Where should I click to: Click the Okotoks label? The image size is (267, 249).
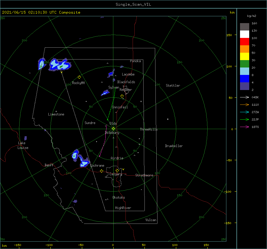pos(119,197)
